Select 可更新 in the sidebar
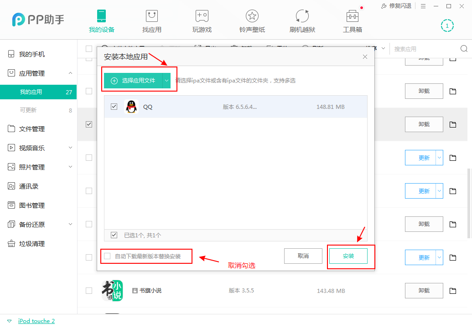Viewport: 472px width, 328px height. point(32,110)
